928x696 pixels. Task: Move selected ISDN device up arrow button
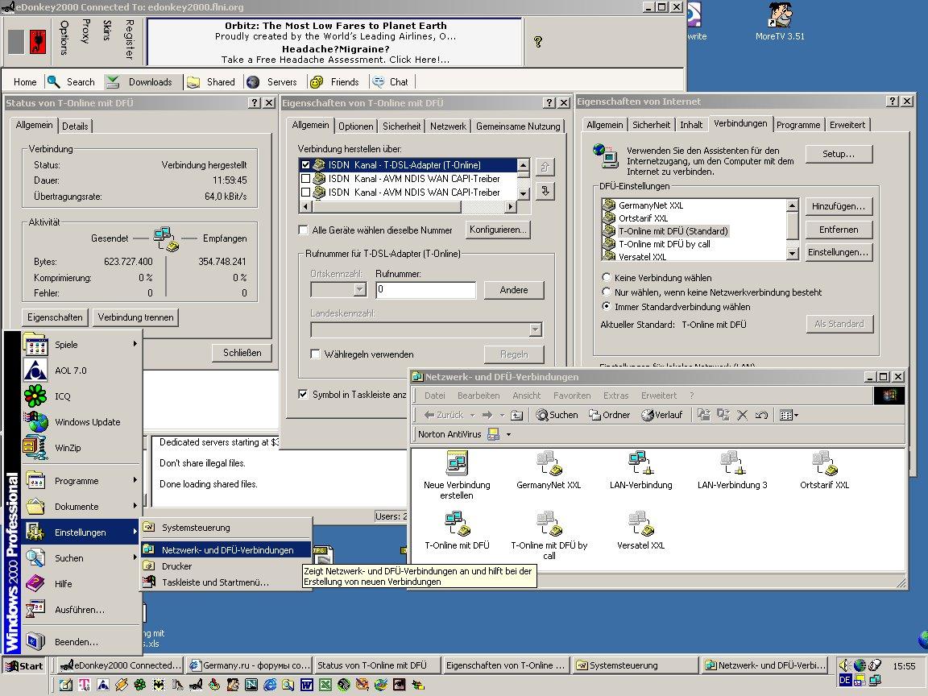545,167
